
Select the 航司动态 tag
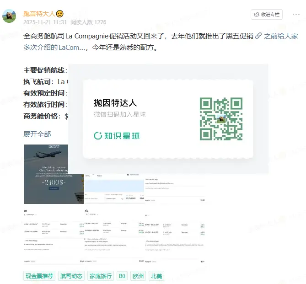click(71, 276)
